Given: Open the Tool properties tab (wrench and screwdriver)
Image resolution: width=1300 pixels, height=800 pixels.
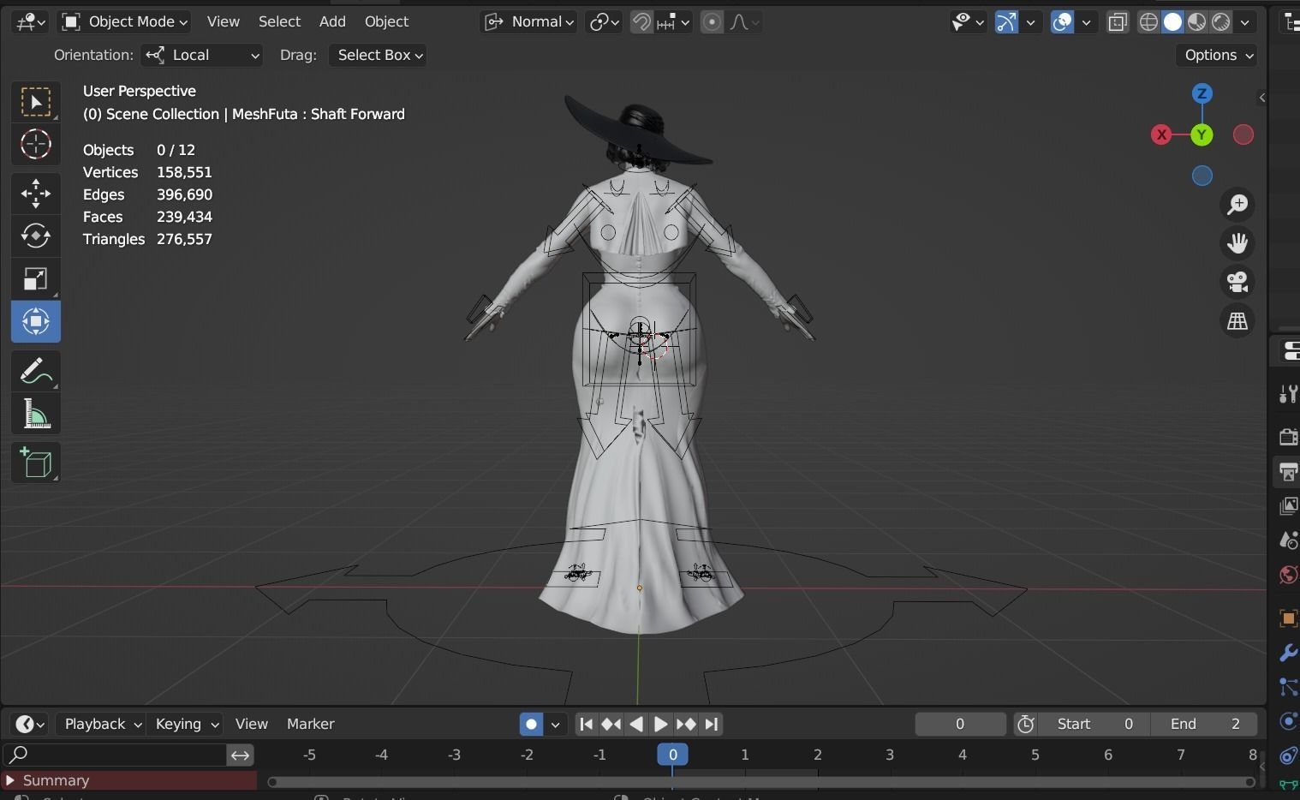Looking at the screenshot, I should click(x=1288, y=394).
